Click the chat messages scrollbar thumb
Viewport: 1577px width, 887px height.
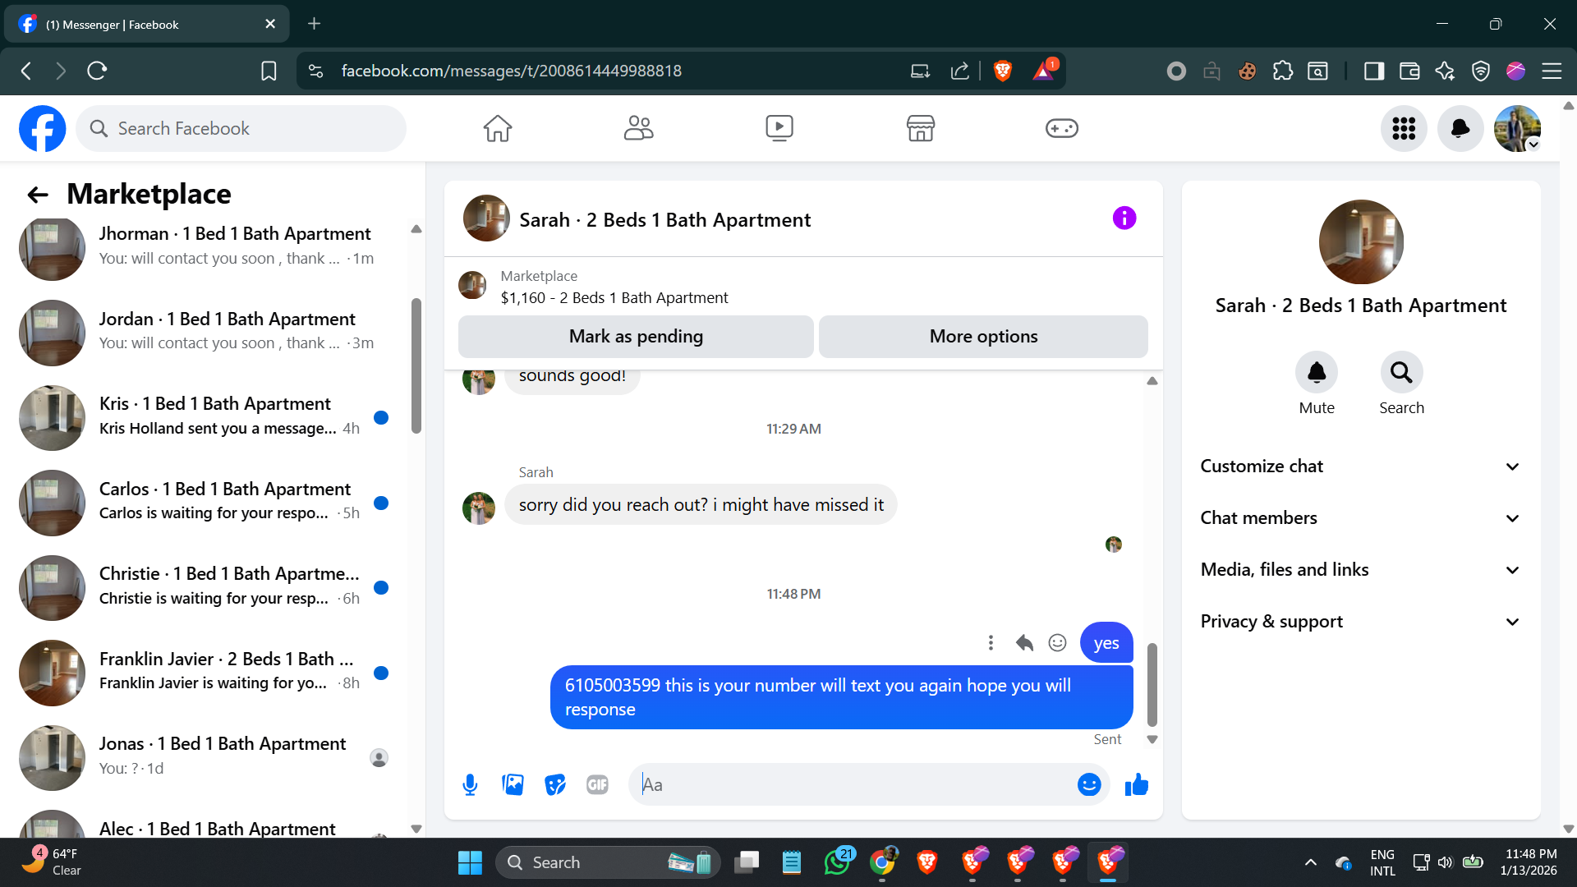coord(1152,684)
